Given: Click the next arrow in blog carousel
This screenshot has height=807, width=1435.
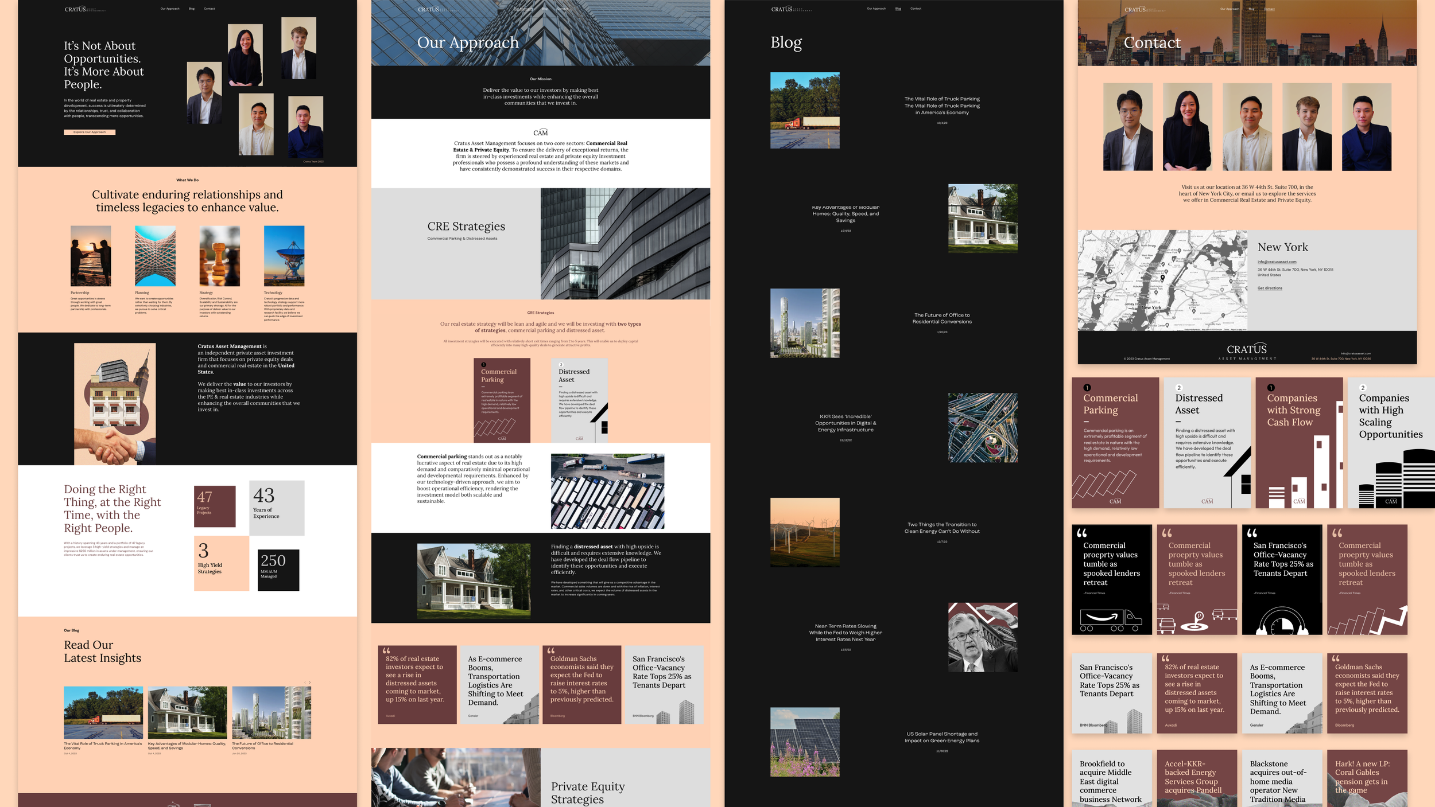Looking at the screenshot, I should (310, 683).
